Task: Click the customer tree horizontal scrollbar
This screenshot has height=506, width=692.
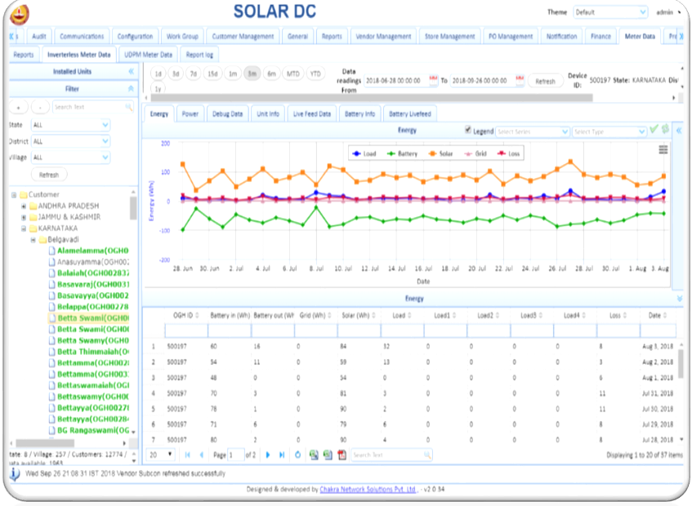Action: click(x=45, y=443)
